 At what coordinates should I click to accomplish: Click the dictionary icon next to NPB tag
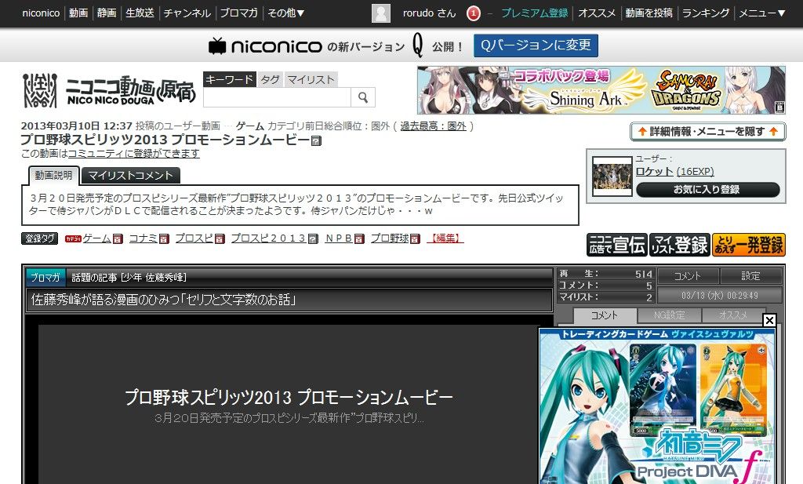[359, 238]
